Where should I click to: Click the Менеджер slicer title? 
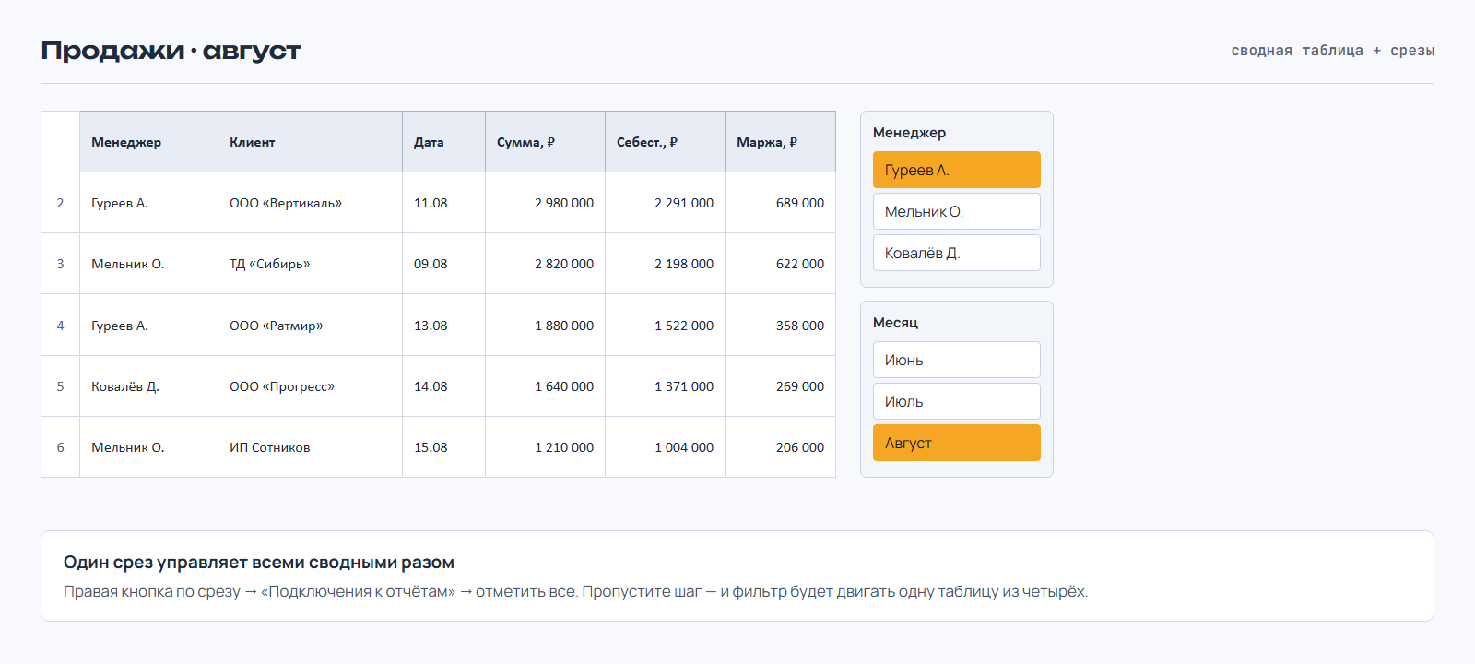click(909, 133)
